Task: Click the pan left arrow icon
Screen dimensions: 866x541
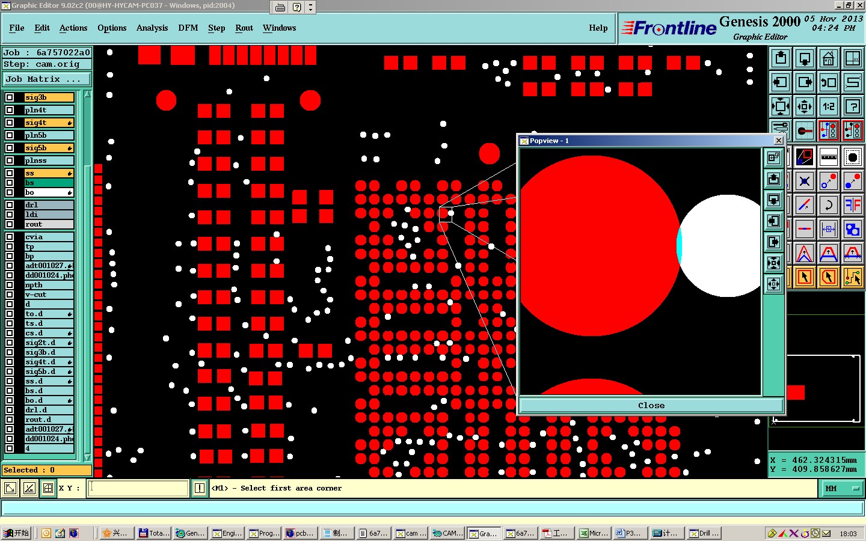Action: pos(781,82)
